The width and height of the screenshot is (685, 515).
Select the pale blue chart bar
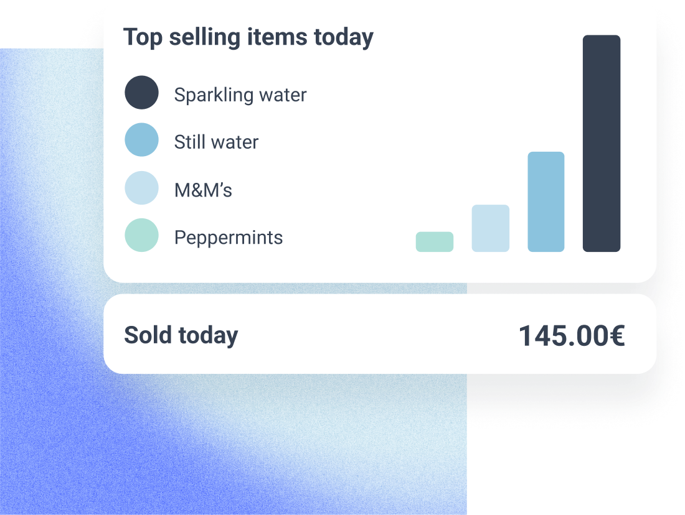[491, 228]
